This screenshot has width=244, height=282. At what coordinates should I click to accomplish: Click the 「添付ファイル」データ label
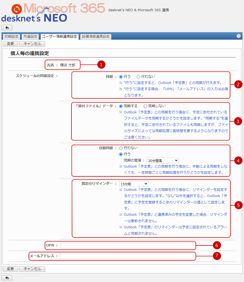click(94, 106)
